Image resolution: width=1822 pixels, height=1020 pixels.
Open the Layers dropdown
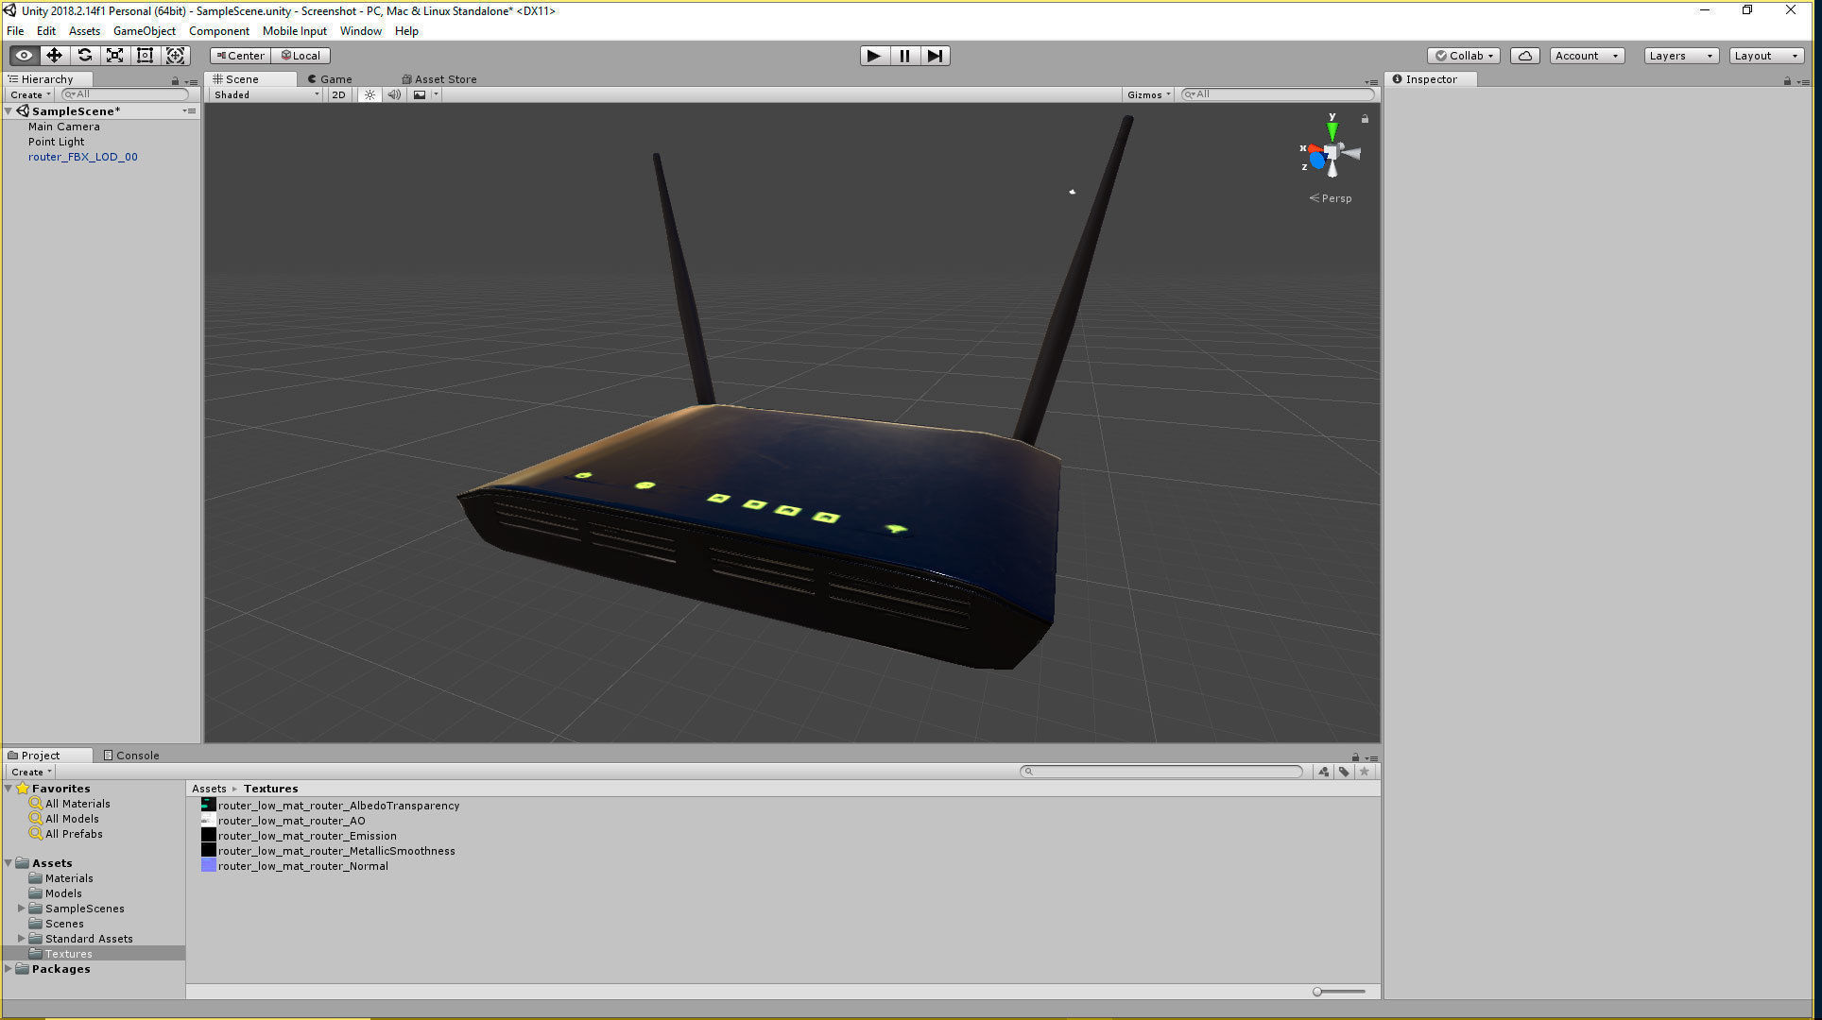point(1681,56)
